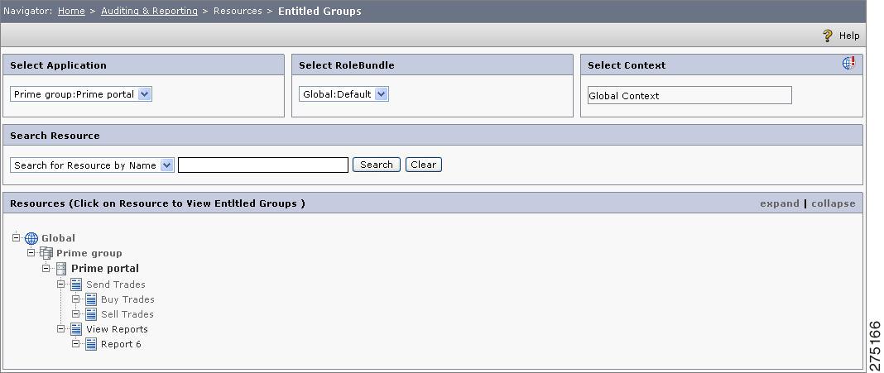Click the View Reports document icon

pyautogui.click(x=76, y=329)
